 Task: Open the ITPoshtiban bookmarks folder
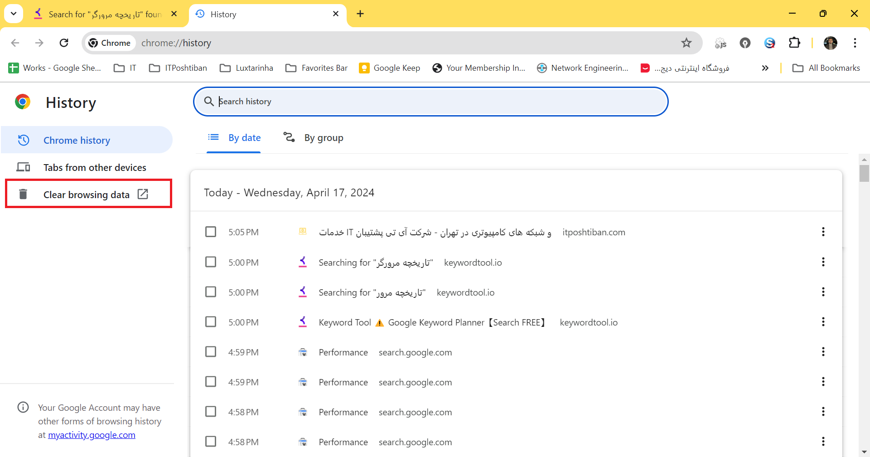pyautogui.click(x=178, y=68)
